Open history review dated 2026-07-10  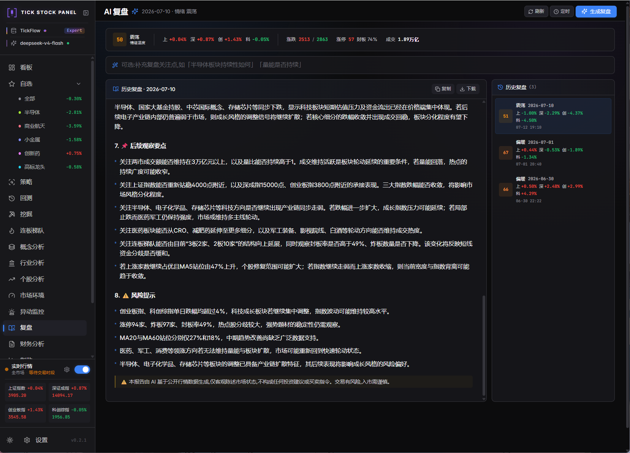tap(553, 116)
